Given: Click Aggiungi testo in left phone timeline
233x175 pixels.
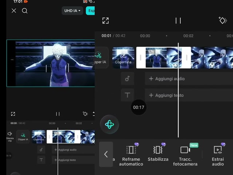Looking at the screenshot, I should point(73,160).
